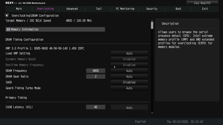Switch to PC Monitoring tab
Viewport: 223px width, 125px height.
pyautogui.click(x=125, y=9)
